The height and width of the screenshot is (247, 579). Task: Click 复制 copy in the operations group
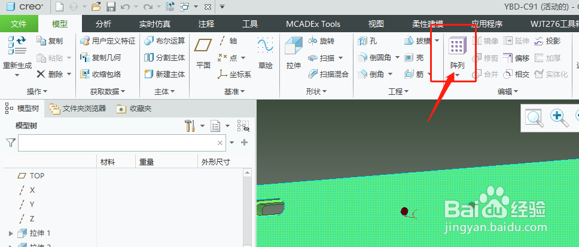[50, 41]
